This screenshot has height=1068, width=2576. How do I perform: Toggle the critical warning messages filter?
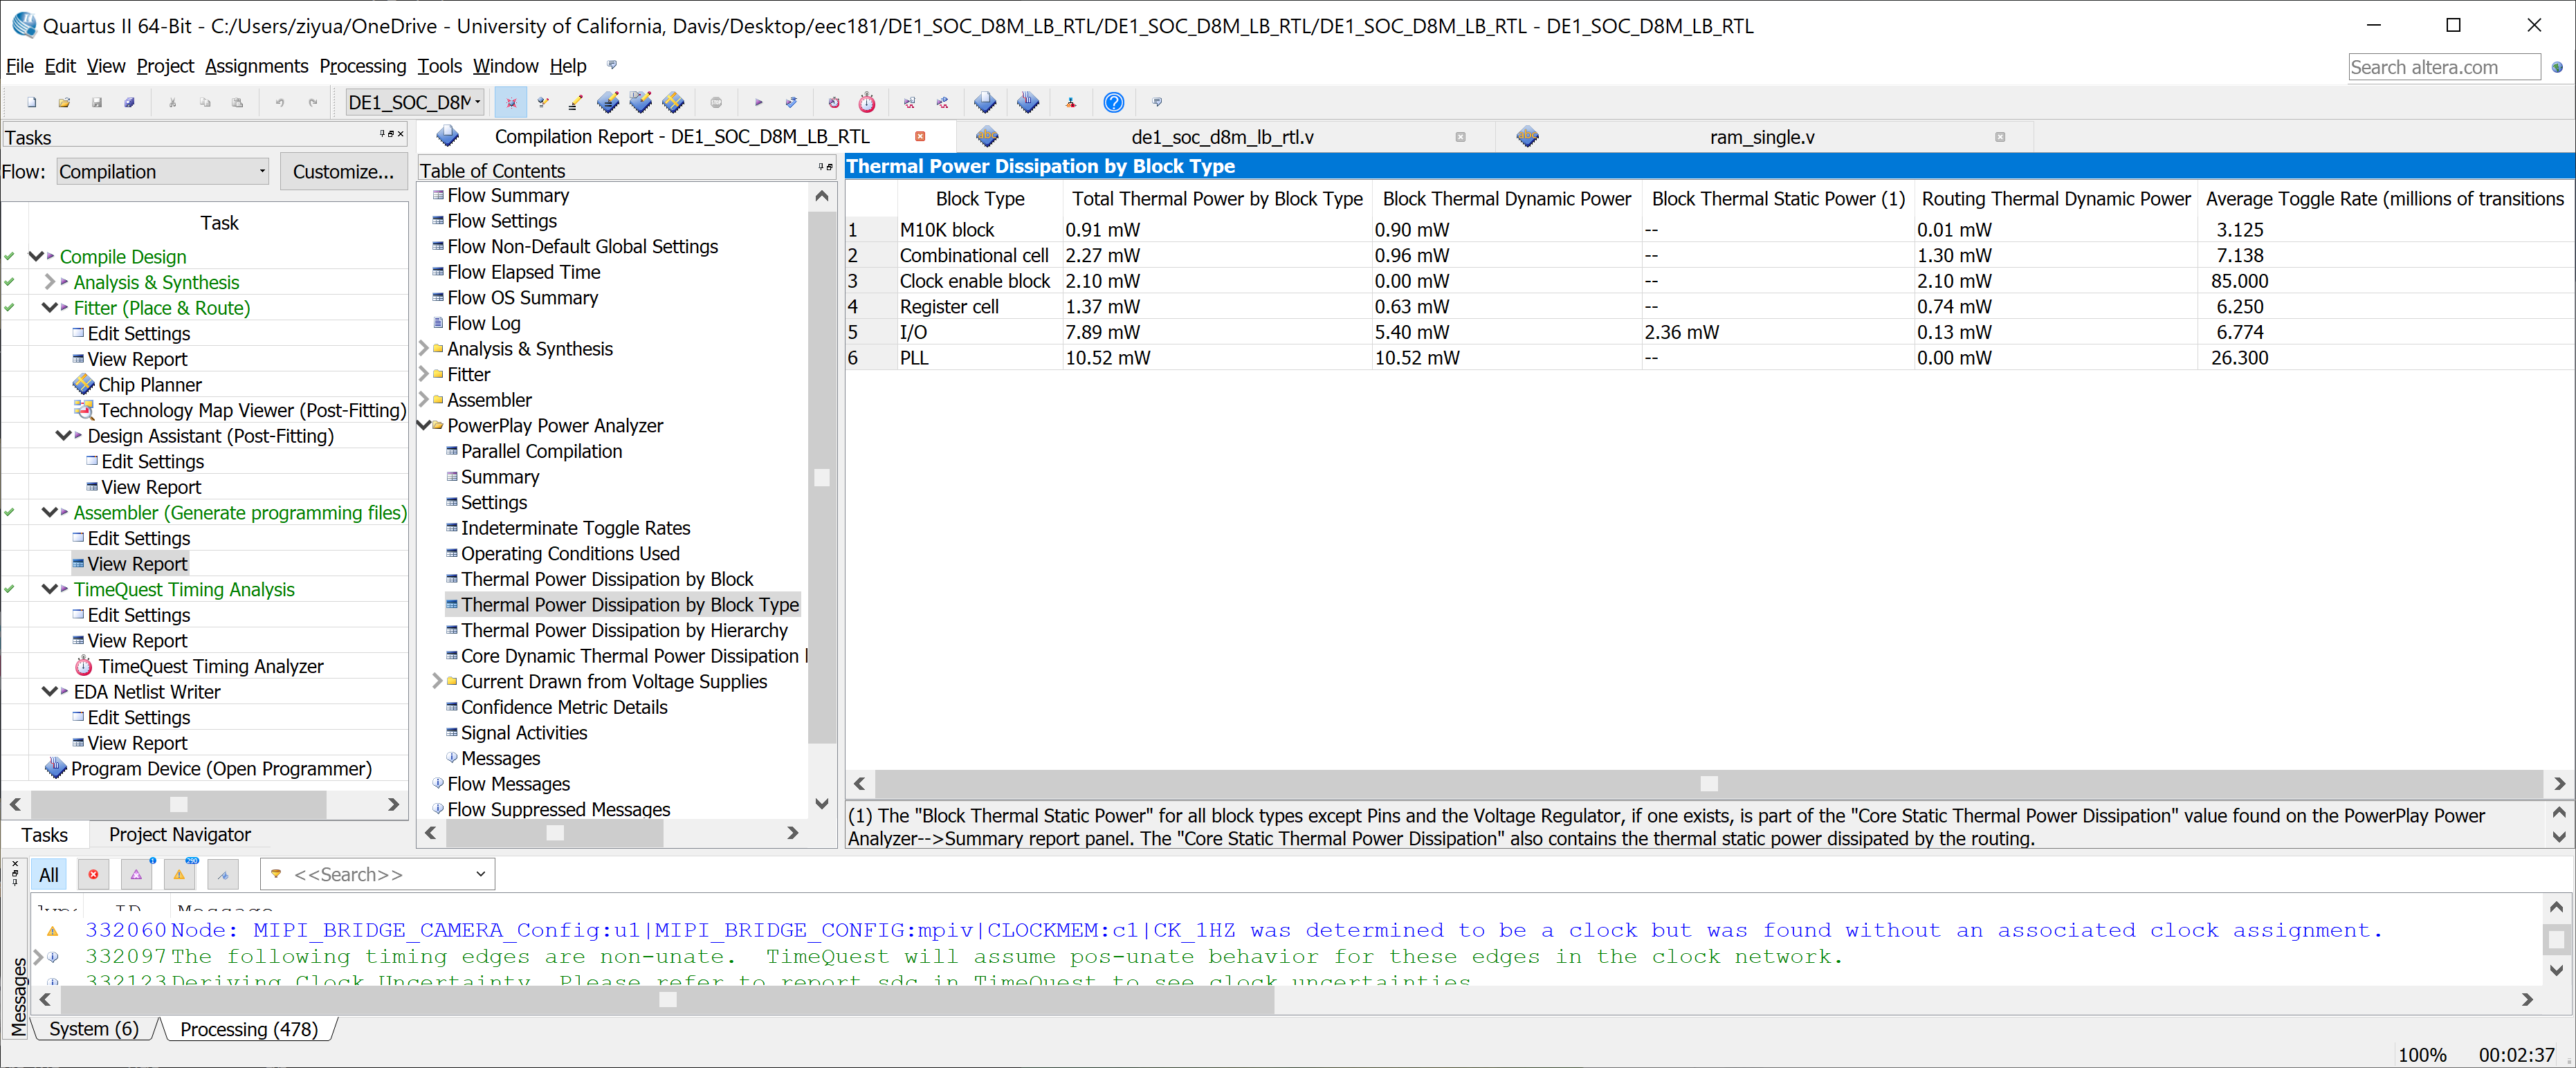(x=136, y=875)
